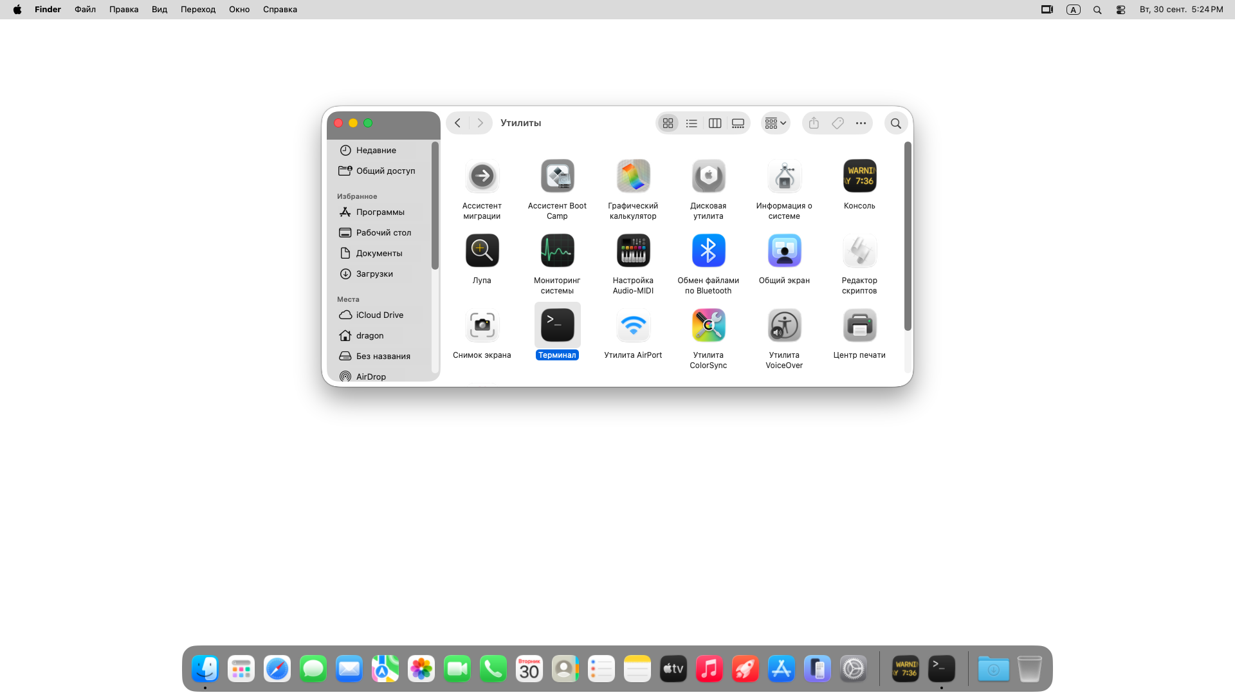Open the Disk Utility app icon
The height and width of the screenshot is (695, 1235).
point(708,176)
